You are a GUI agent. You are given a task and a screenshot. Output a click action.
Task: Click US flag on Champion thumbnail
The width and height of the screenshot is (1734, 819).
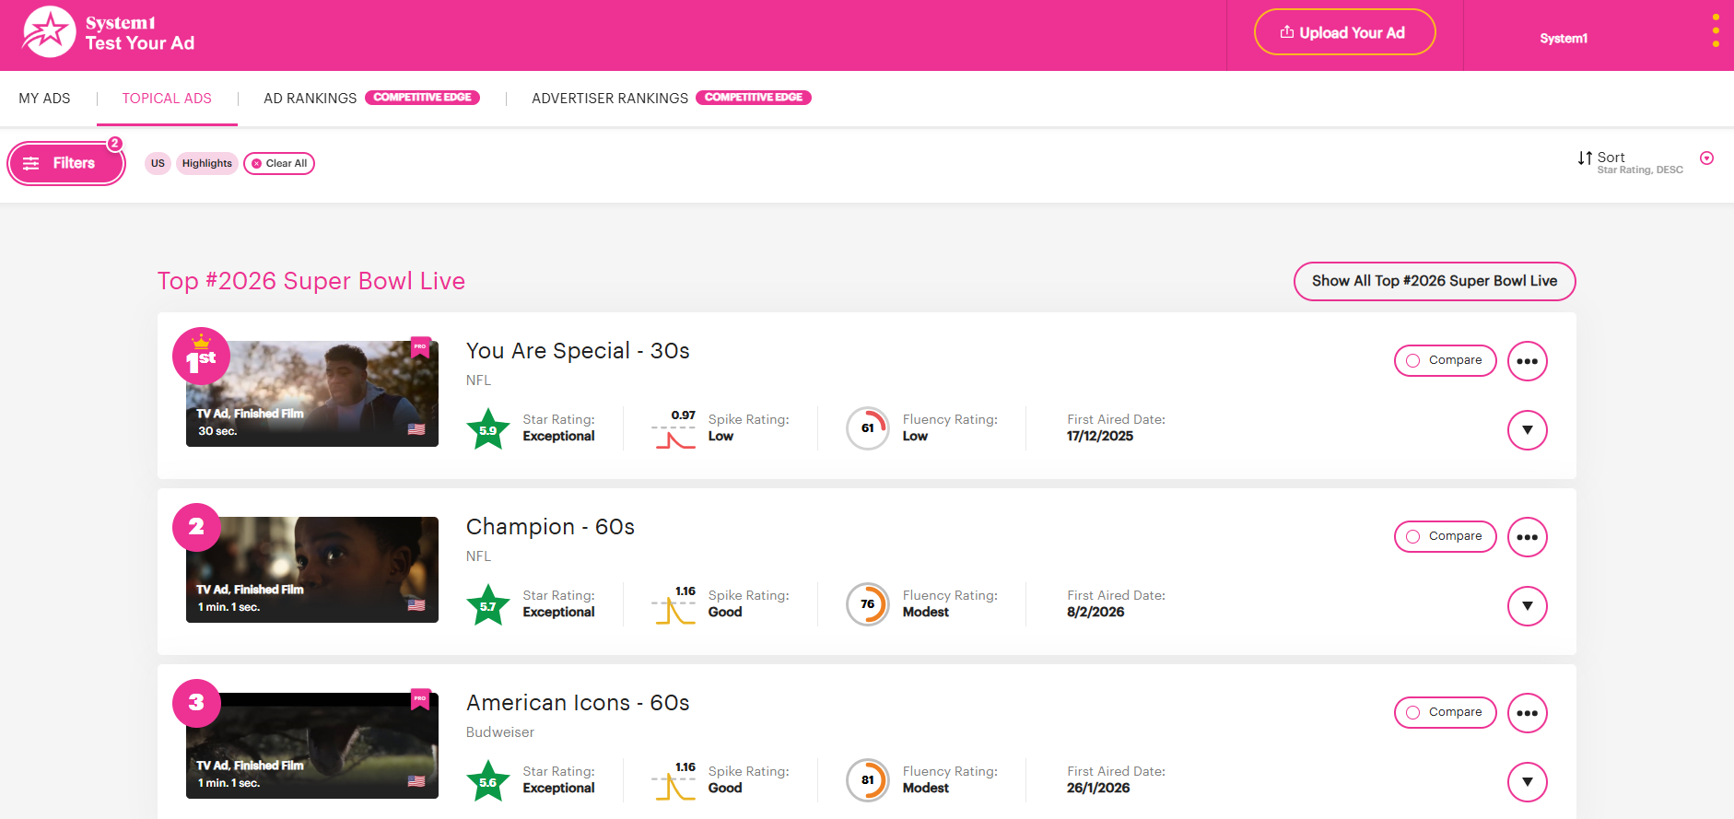tap(416, 605)
